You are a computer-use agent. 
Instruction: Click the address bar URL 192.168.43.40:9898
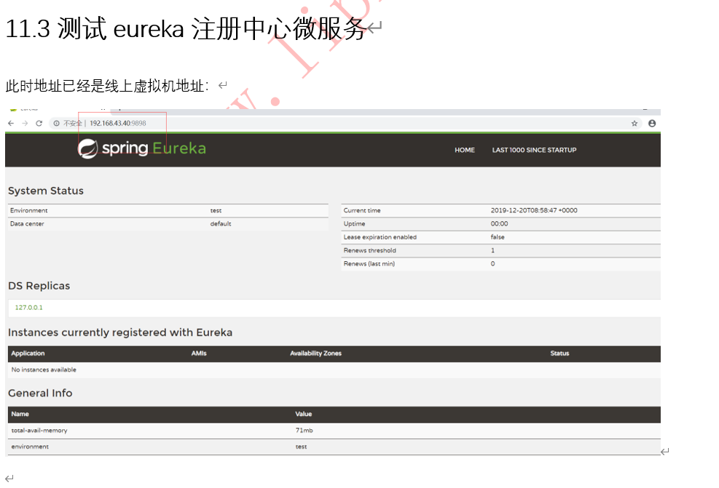[118, 123]
